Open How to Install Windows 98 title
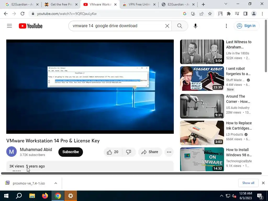 [x=239, y=152]
